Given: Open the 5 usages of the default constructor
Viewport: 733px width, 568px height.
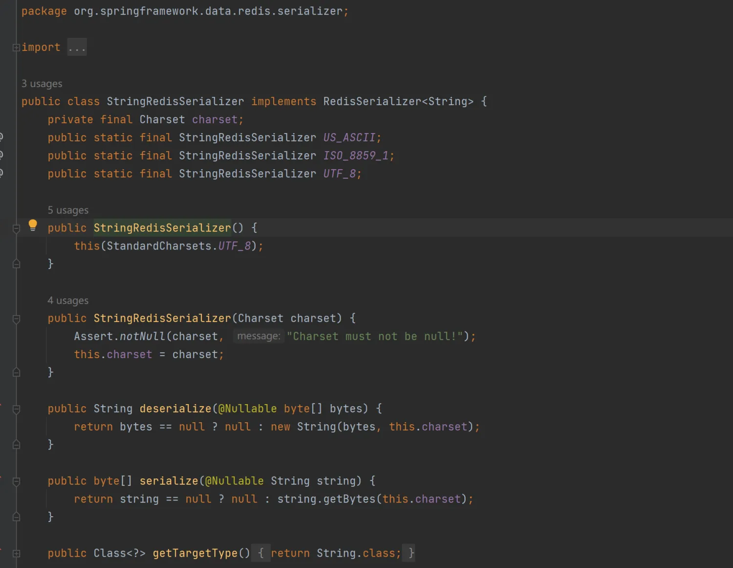Looking at the screenshot, I should (x=68, y=210).
